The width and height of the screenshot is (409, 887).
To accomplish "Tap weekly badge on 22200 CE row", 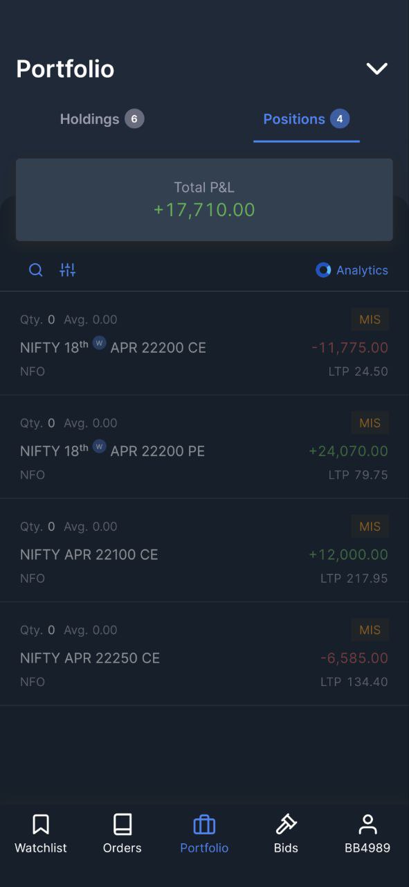I will pyautogui.click(x=99, y=343).
